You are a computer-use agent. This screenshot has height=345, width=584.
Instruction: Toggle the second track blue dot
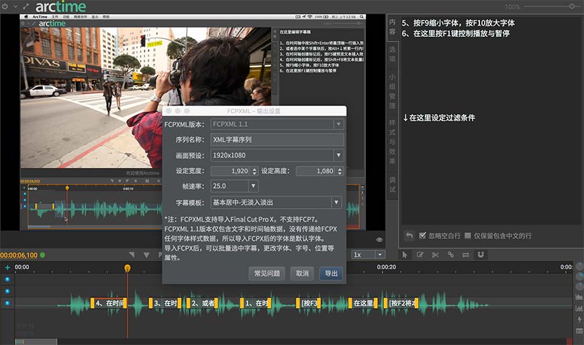click(x=7, y=291)
